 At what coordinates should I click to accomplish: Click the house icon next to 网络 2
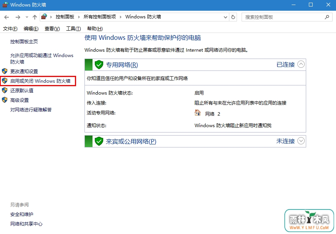click(197, 113)
